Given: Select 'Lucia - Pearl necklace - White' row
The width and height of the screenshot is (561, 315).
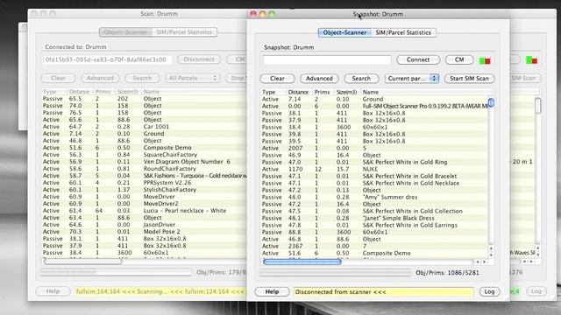Looking at the screenshot, I should click(x=144, y=211).
